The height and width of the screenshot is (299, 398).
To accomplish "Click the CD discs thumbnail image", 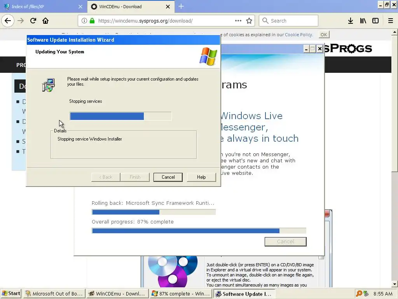I will coord(173,271).
